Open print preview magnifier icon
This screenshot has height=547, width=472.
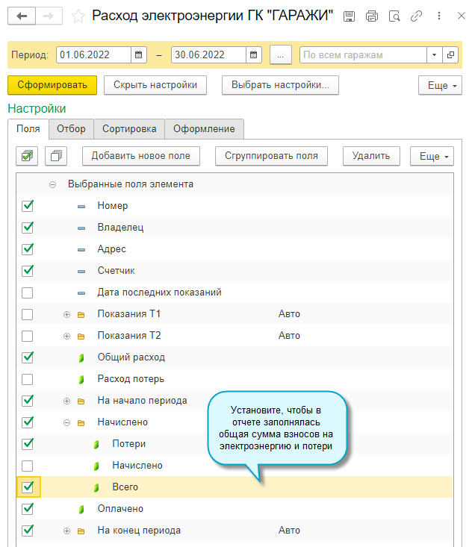point(394,16)
